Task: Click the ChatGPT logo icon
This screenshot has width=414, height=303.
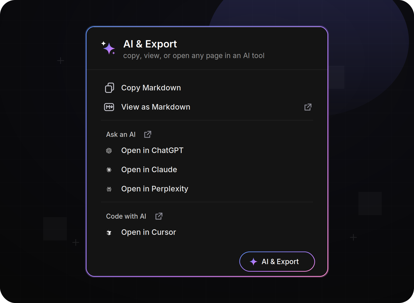Action: tap(109, 150)
